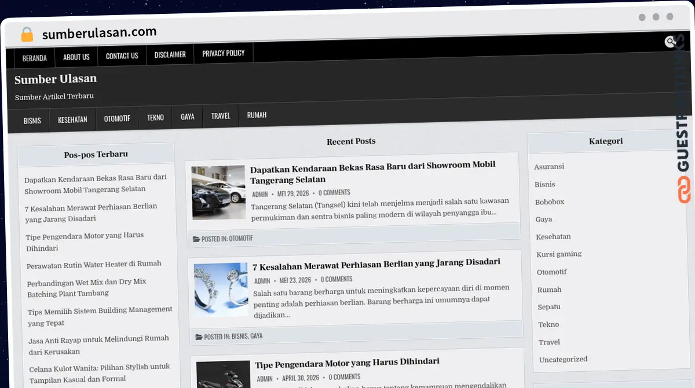
Task: Click 0 Comments on Mei 29 post
Action: coord(334,192)
